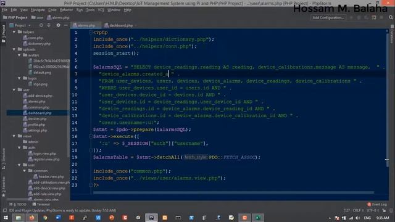
Task: Hide the Project panel with minus icon
Action: click(66, 25)
